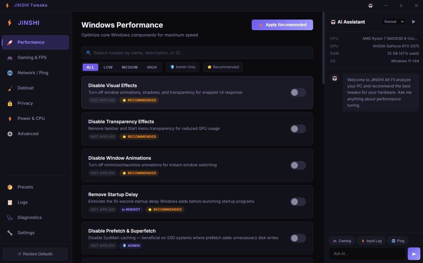Open Advanced via the gear icon
The image size is (423, 263).
click(10, 133)
